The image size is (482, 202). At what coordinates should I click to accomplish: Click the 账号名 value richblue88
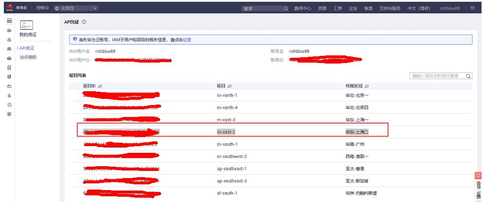(x=299, y=51)
